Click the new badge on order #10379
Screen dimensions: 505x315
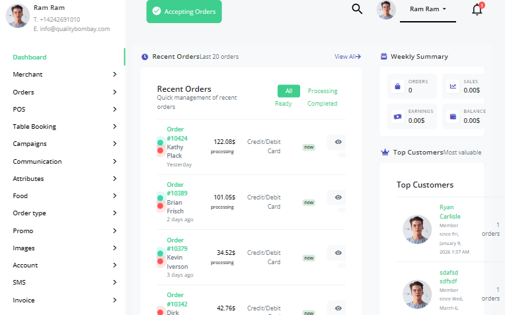click(x=309, y=258)
